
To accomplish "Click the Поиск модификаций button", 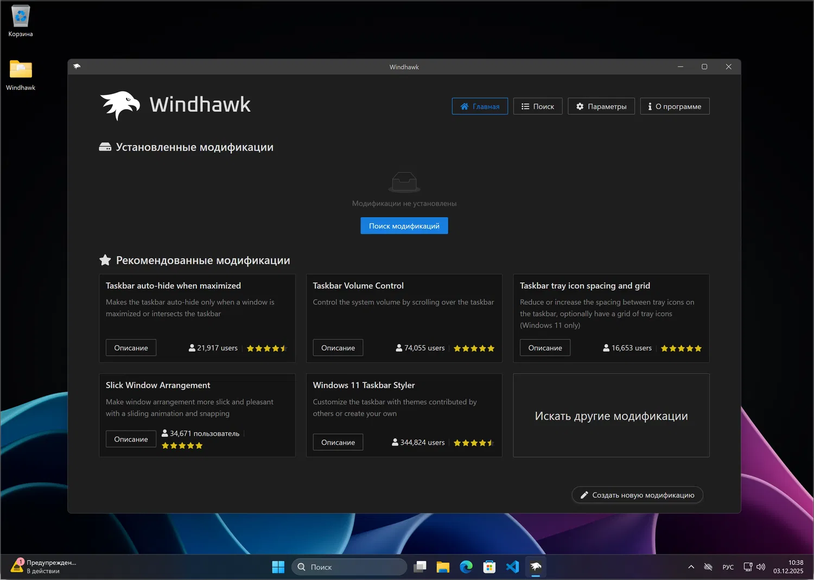I will [x=404, y=226].
